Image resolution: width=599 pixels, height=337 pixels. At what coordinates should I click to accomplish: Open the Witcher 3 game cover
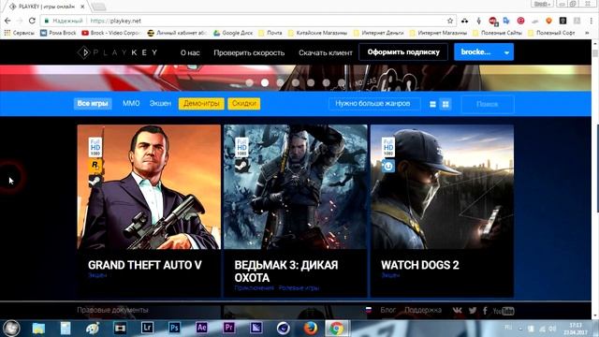click(296, 187)
